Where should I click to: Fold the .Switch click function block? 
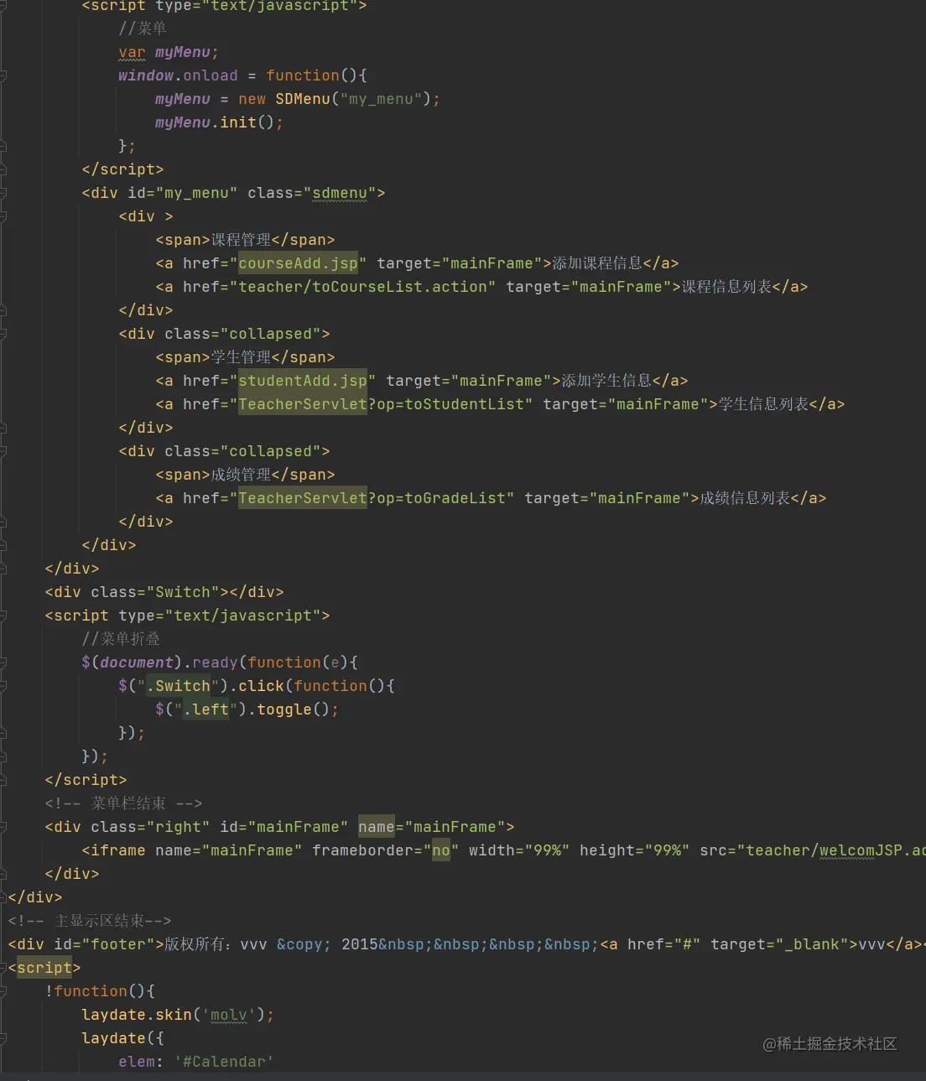3,686
